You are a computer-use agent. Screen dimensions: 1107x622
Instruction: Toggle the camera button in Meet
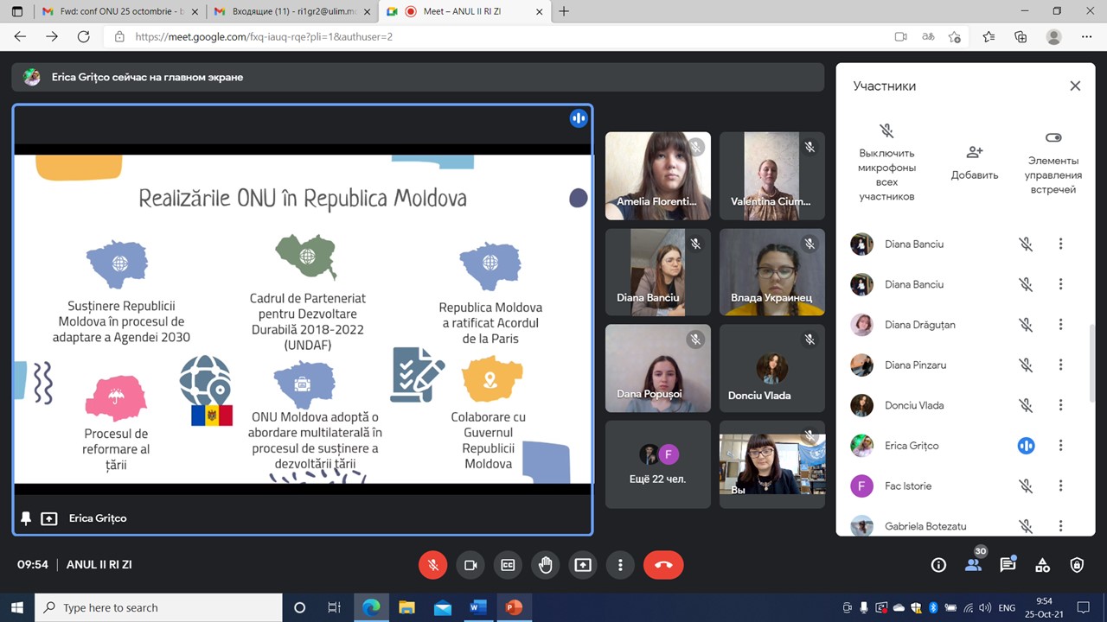470,565
